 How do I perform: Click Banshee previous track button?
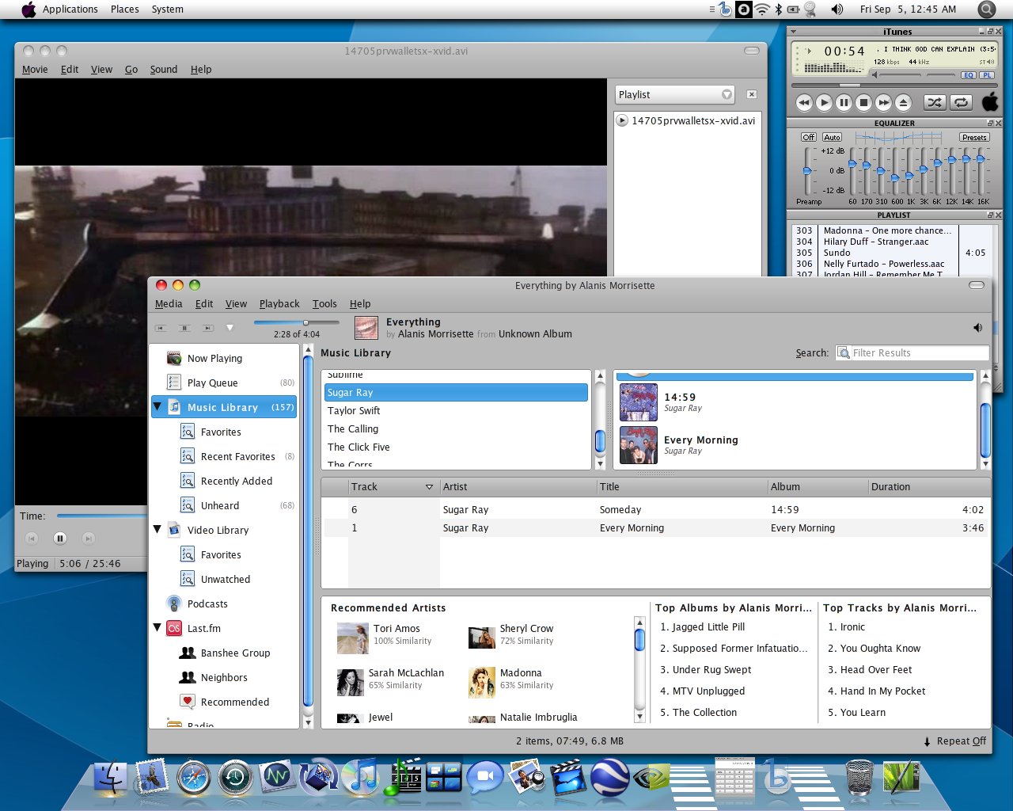[161, 328]
